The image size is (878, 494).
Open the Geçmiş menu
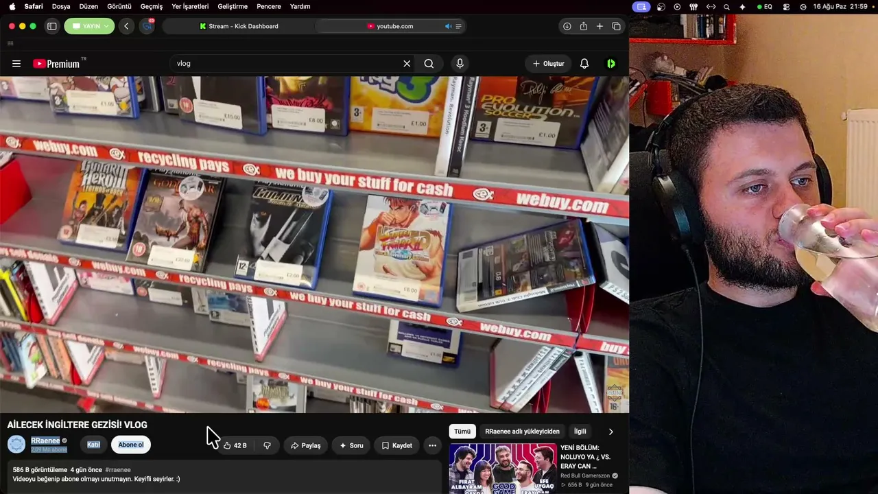coord(152,6)
